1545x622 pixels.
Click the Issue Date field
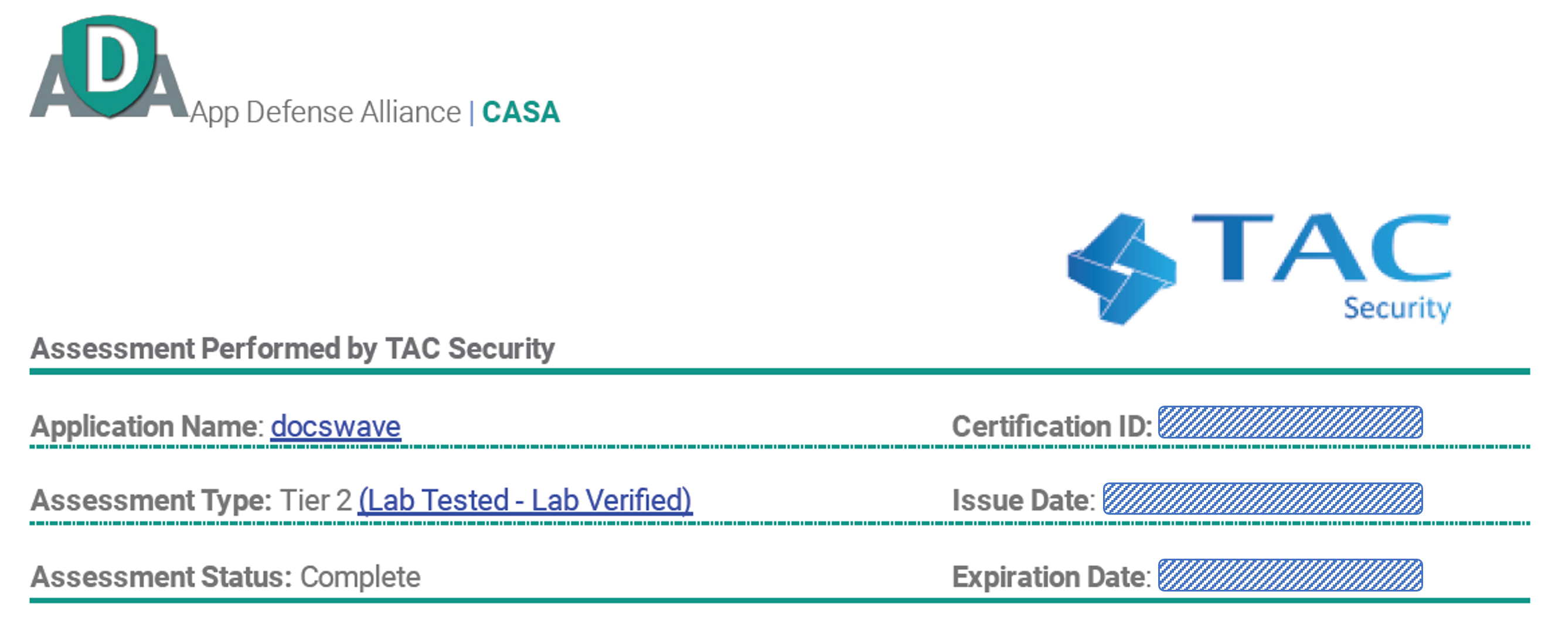pos(1262,498)
